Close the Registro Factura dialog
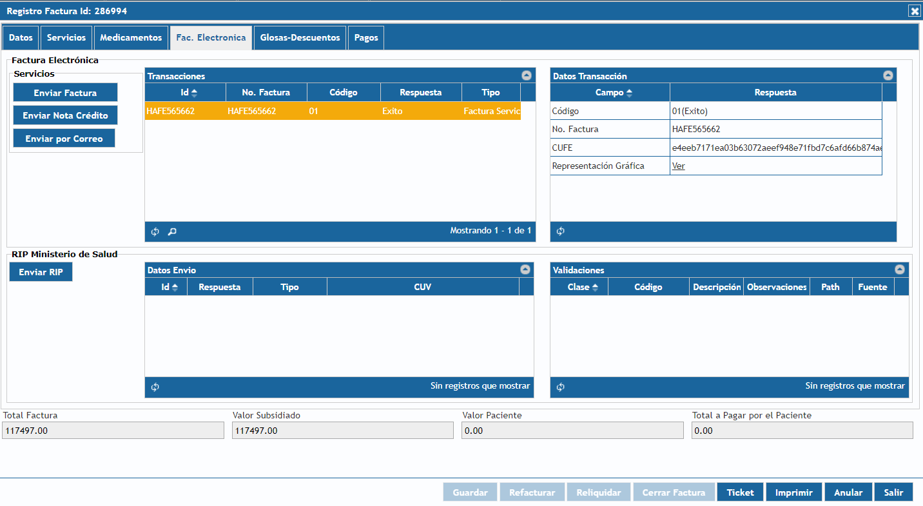923x506 pixels. pos(914,10)
